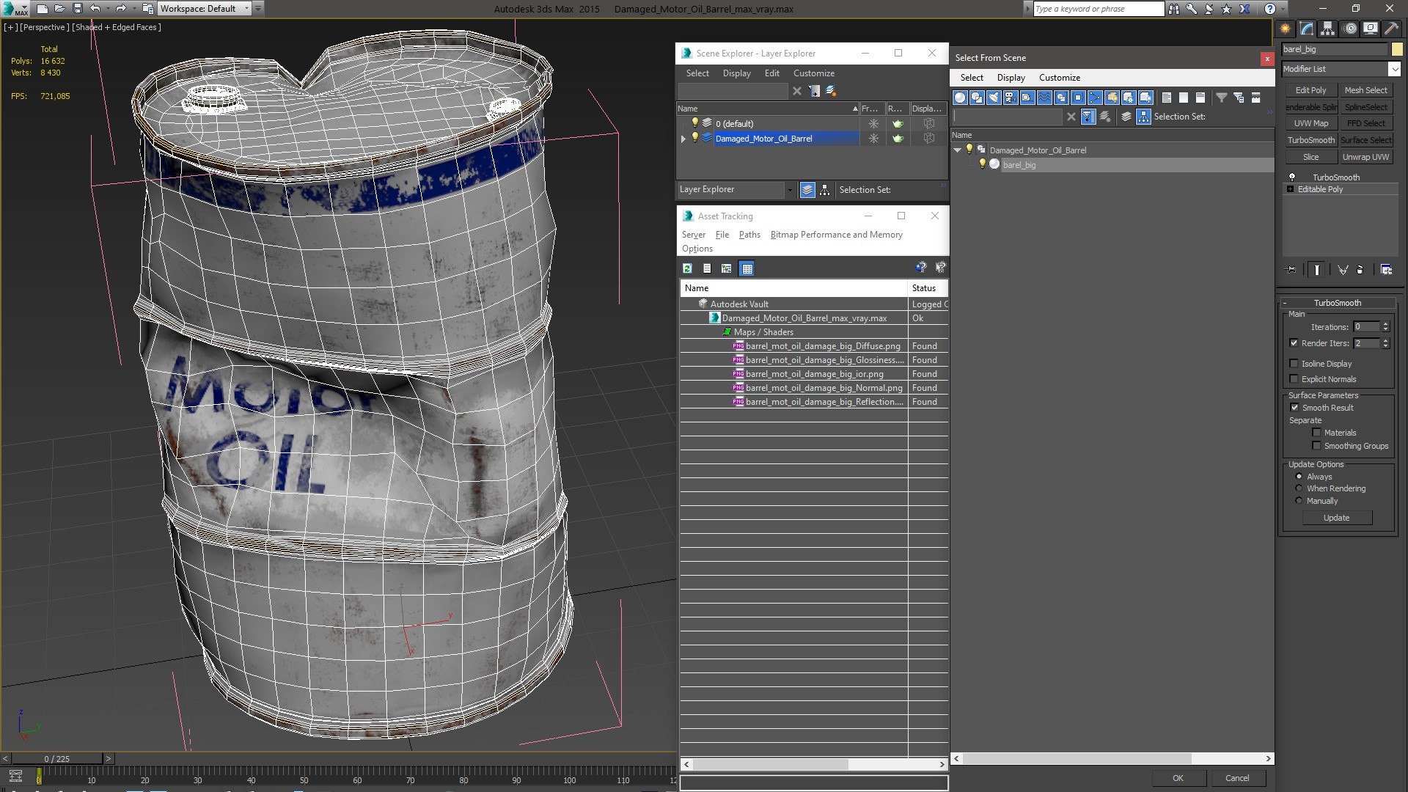Select the Manually update radio button
Image resolution: width=1408 pixels, height=792 pixels.
pos(1299,501)
